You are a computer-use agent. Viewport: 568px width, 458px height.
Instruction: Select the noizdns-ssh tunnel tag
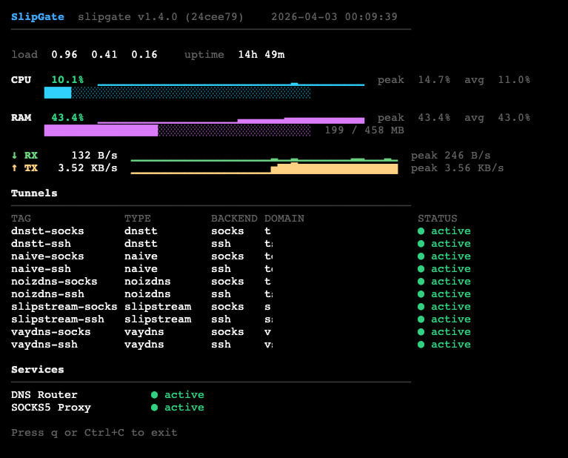[x=47, y=293]
